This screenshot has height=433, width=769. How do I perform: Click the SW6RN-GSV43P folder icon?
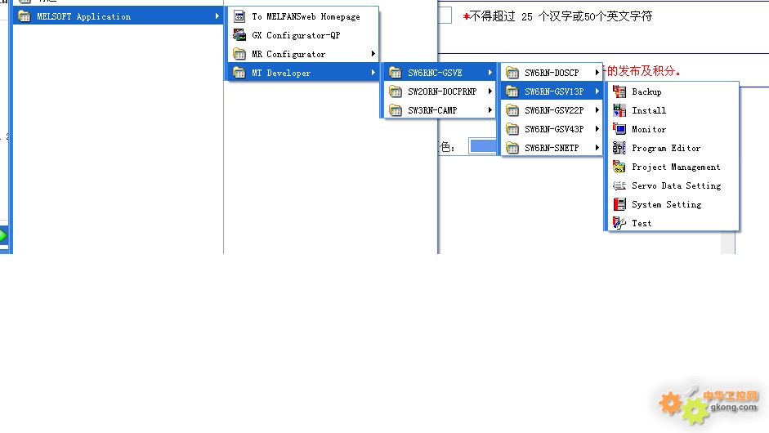pyautogui.click(x=512, y=129)
